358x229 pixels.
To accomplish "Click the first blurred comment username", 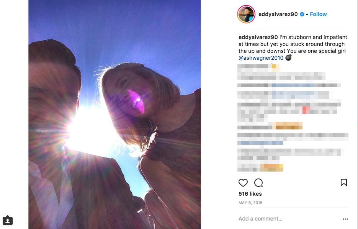I will pyautogui.click(x=253, y=66).
